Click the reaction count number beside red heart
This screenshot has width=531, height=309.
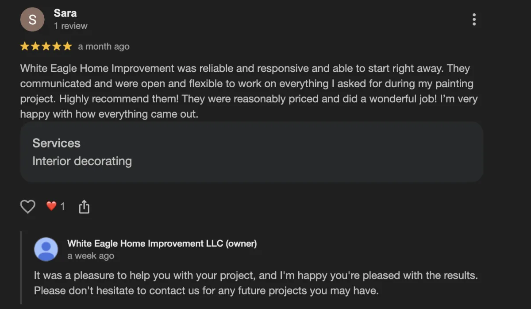pos(62,206)
